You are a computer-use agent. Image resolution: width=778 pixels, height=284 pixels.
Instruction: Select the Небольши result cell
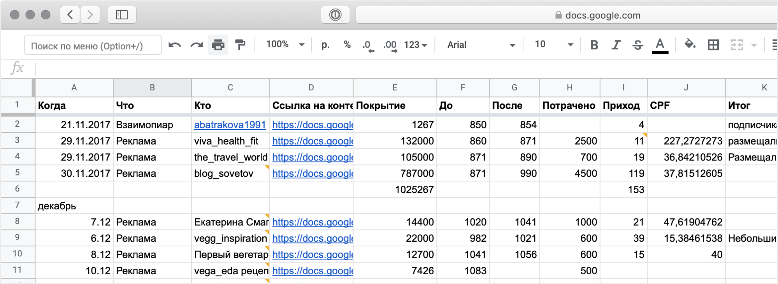[x=752, y=239]
